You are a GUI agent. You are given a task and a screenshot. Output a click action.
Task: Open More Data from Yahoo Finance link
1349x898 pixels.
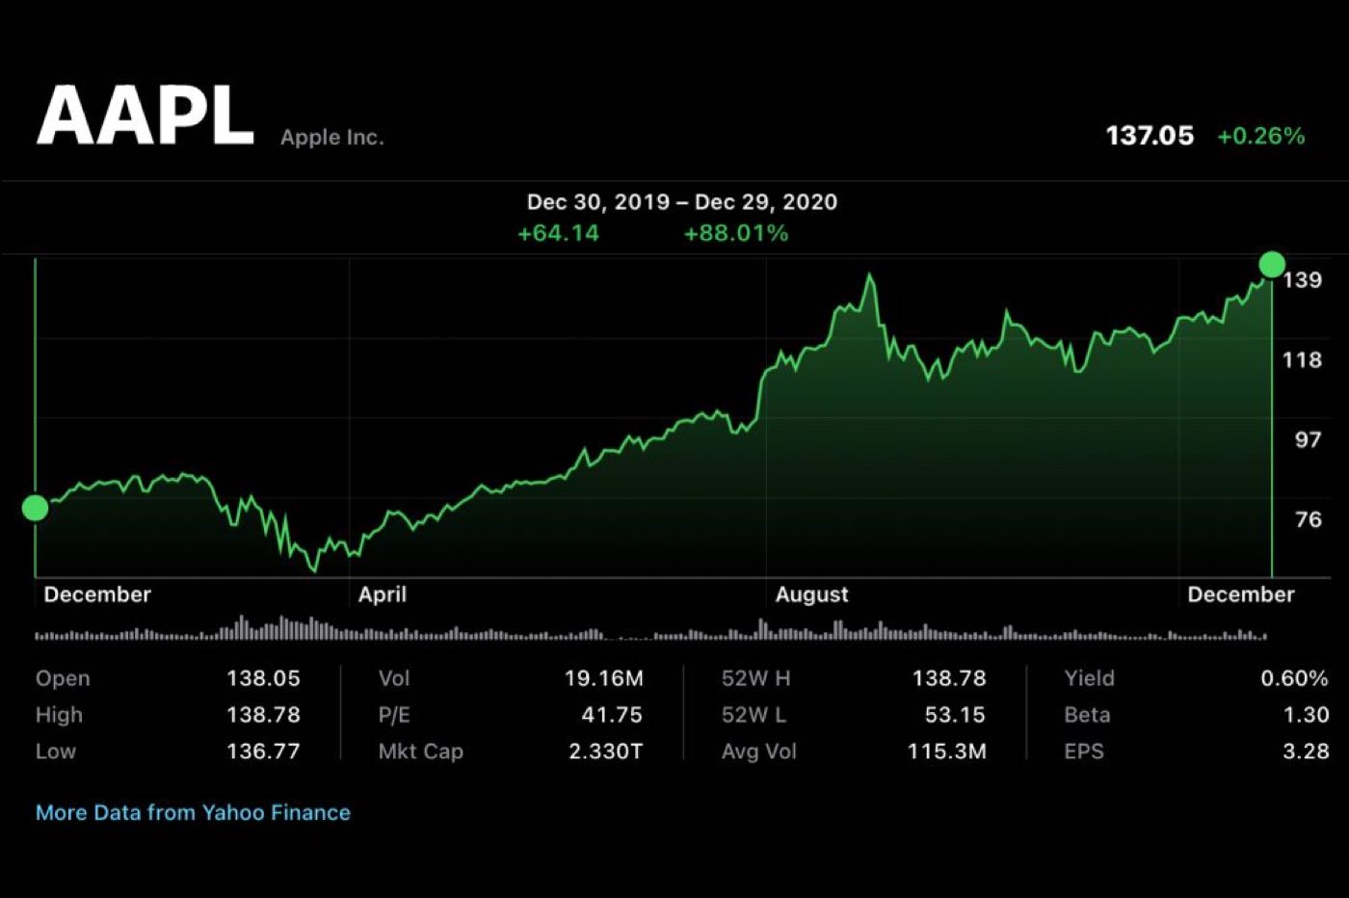coord(193,812)
